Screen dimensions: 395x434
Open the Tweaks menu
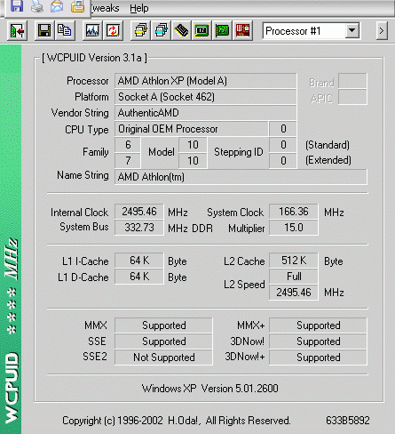106,8
